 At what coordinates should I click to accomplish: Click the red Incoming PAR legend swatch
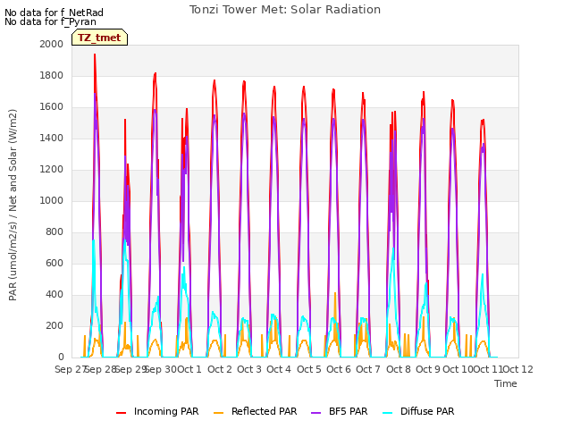click(x=122, y=412)
